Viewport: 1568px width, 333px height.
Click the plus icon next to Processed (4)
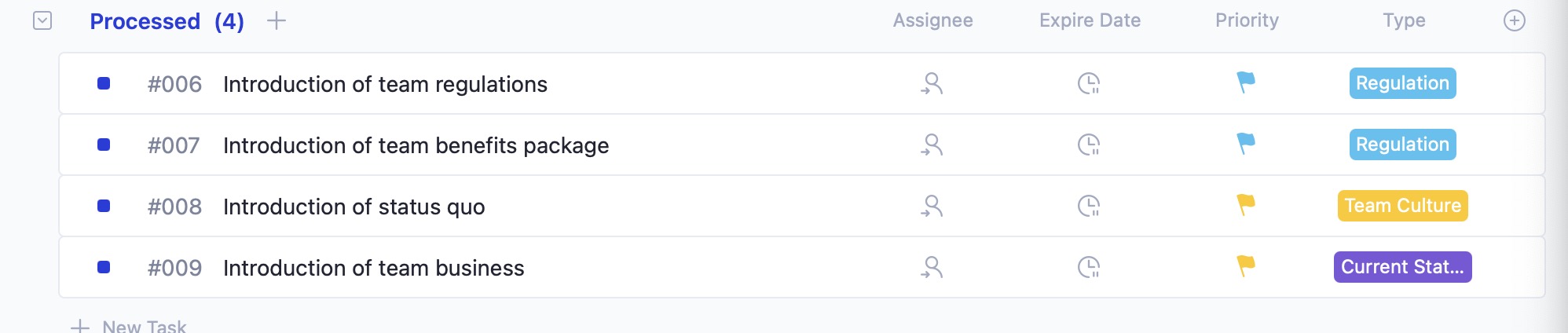(277, 21)
